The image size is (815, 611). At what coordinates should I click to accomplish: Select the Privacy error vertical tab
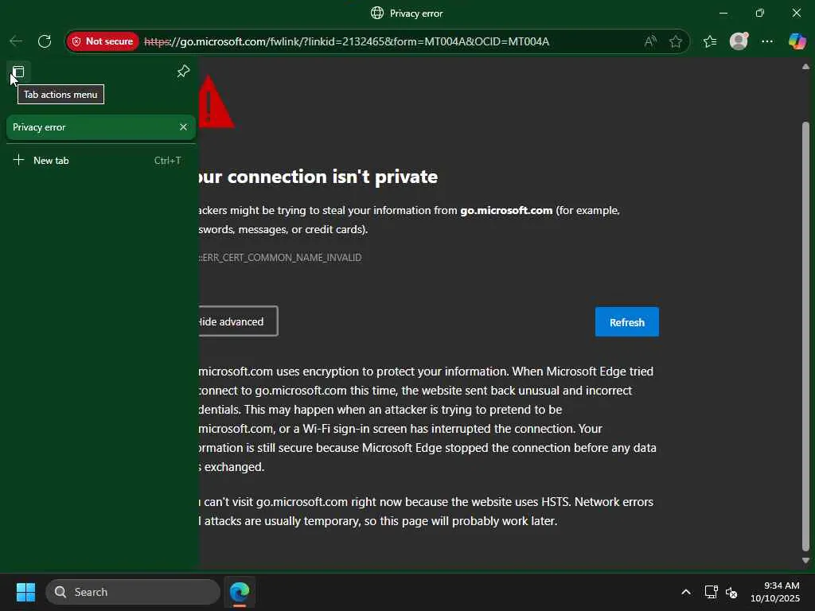pyautogui.click(x=101, y=127)
